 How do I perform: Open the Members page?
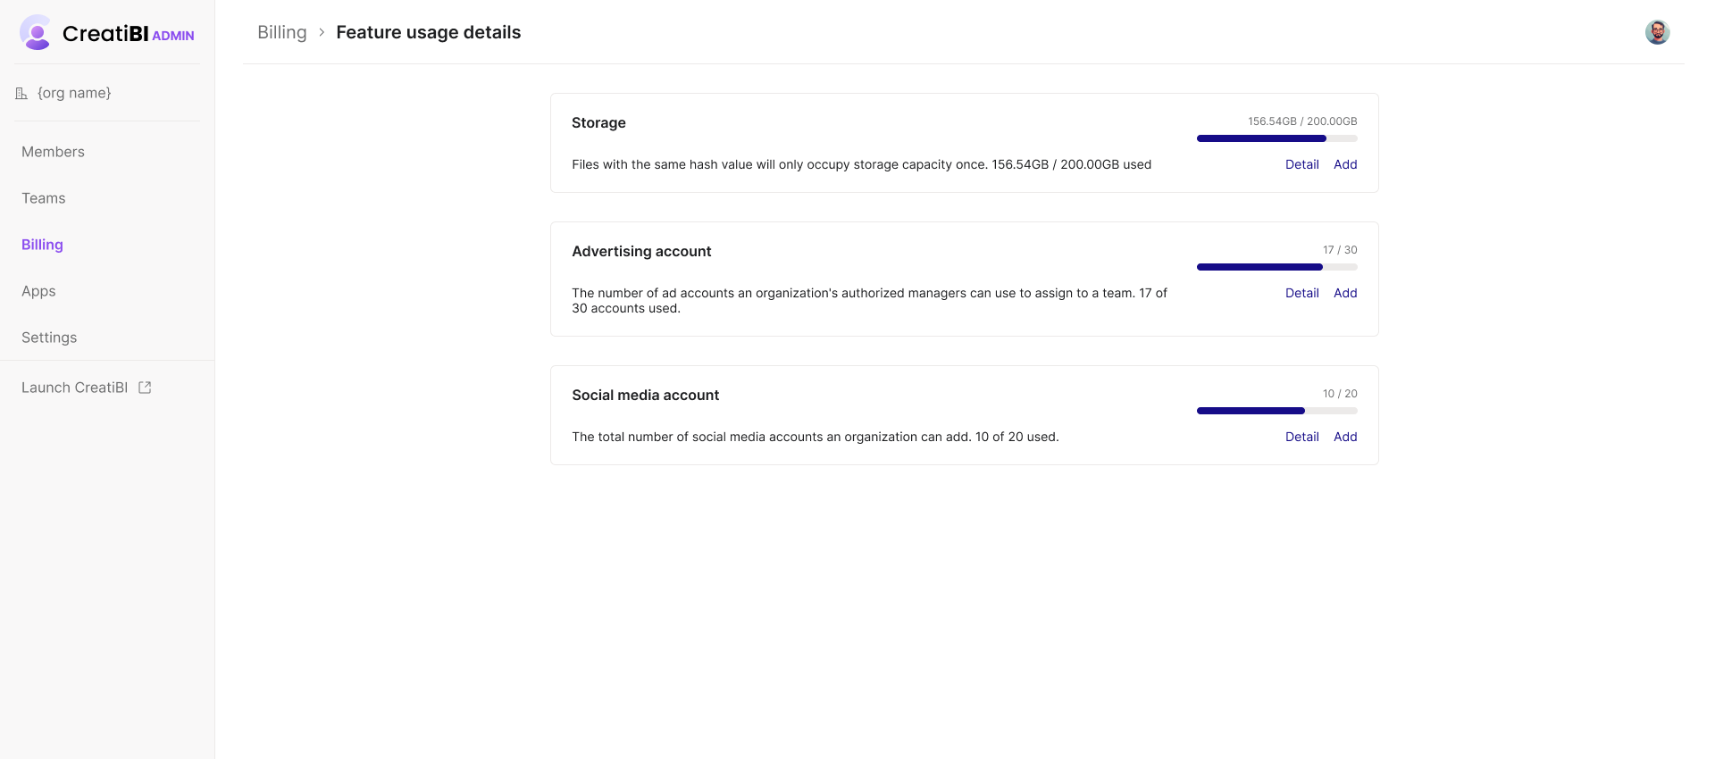[x=53, y=152]
